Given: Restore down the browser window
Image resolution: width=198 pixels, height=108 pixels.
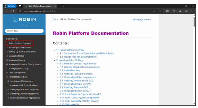Looking at the screenshot, I should point(186,6).
